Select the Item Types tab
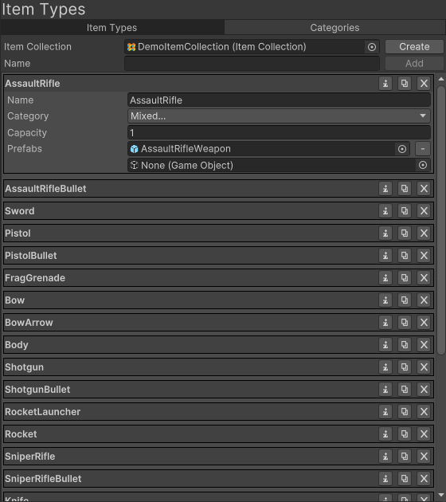The width and height of the screenshot is (446, 502). point(112,28)
